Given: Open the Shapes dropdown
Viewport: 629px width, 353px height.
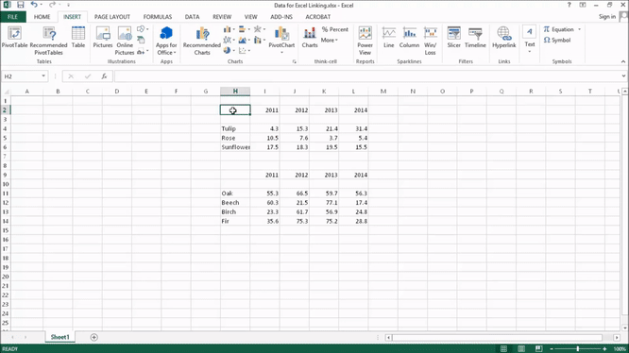Looking at the screenshot, I should pos(143,29).
